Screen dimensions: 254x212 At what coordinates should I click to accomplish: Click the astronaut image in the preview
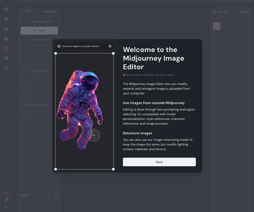pyautogui.click(x=80, y=110)
